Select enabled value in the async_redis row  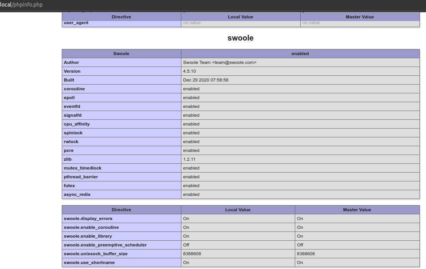[191, 194]
